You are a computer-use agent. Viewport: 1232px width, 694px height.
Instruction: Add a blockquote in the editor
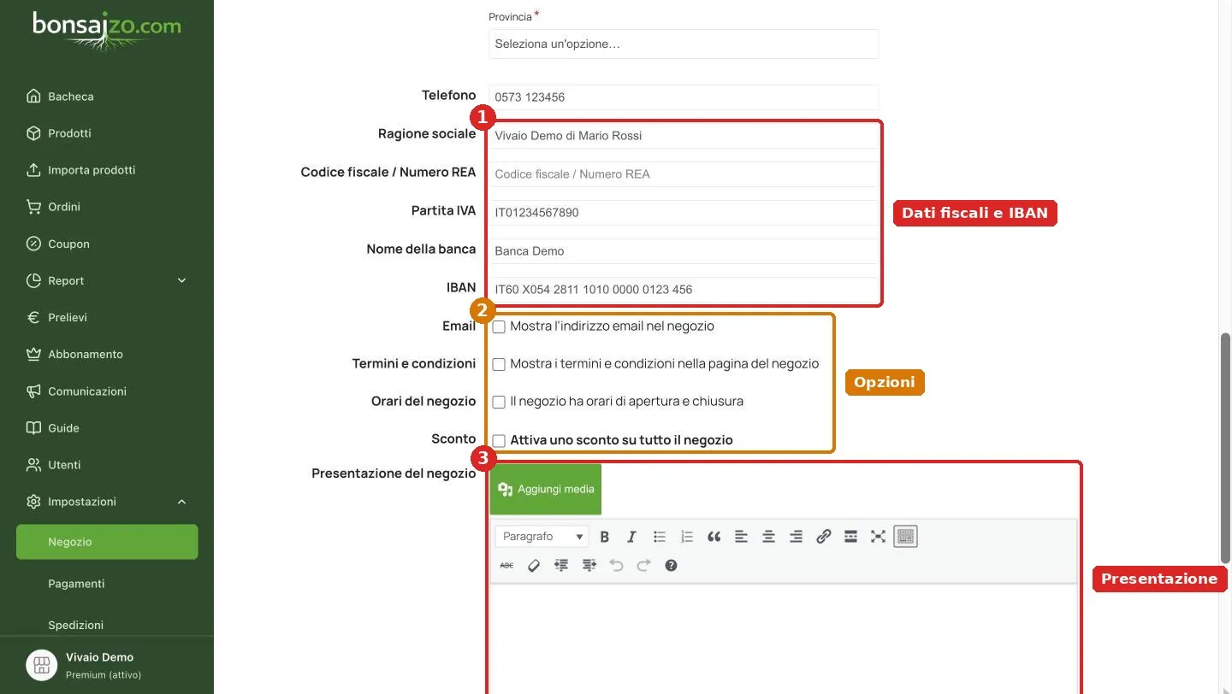point(714,537)
